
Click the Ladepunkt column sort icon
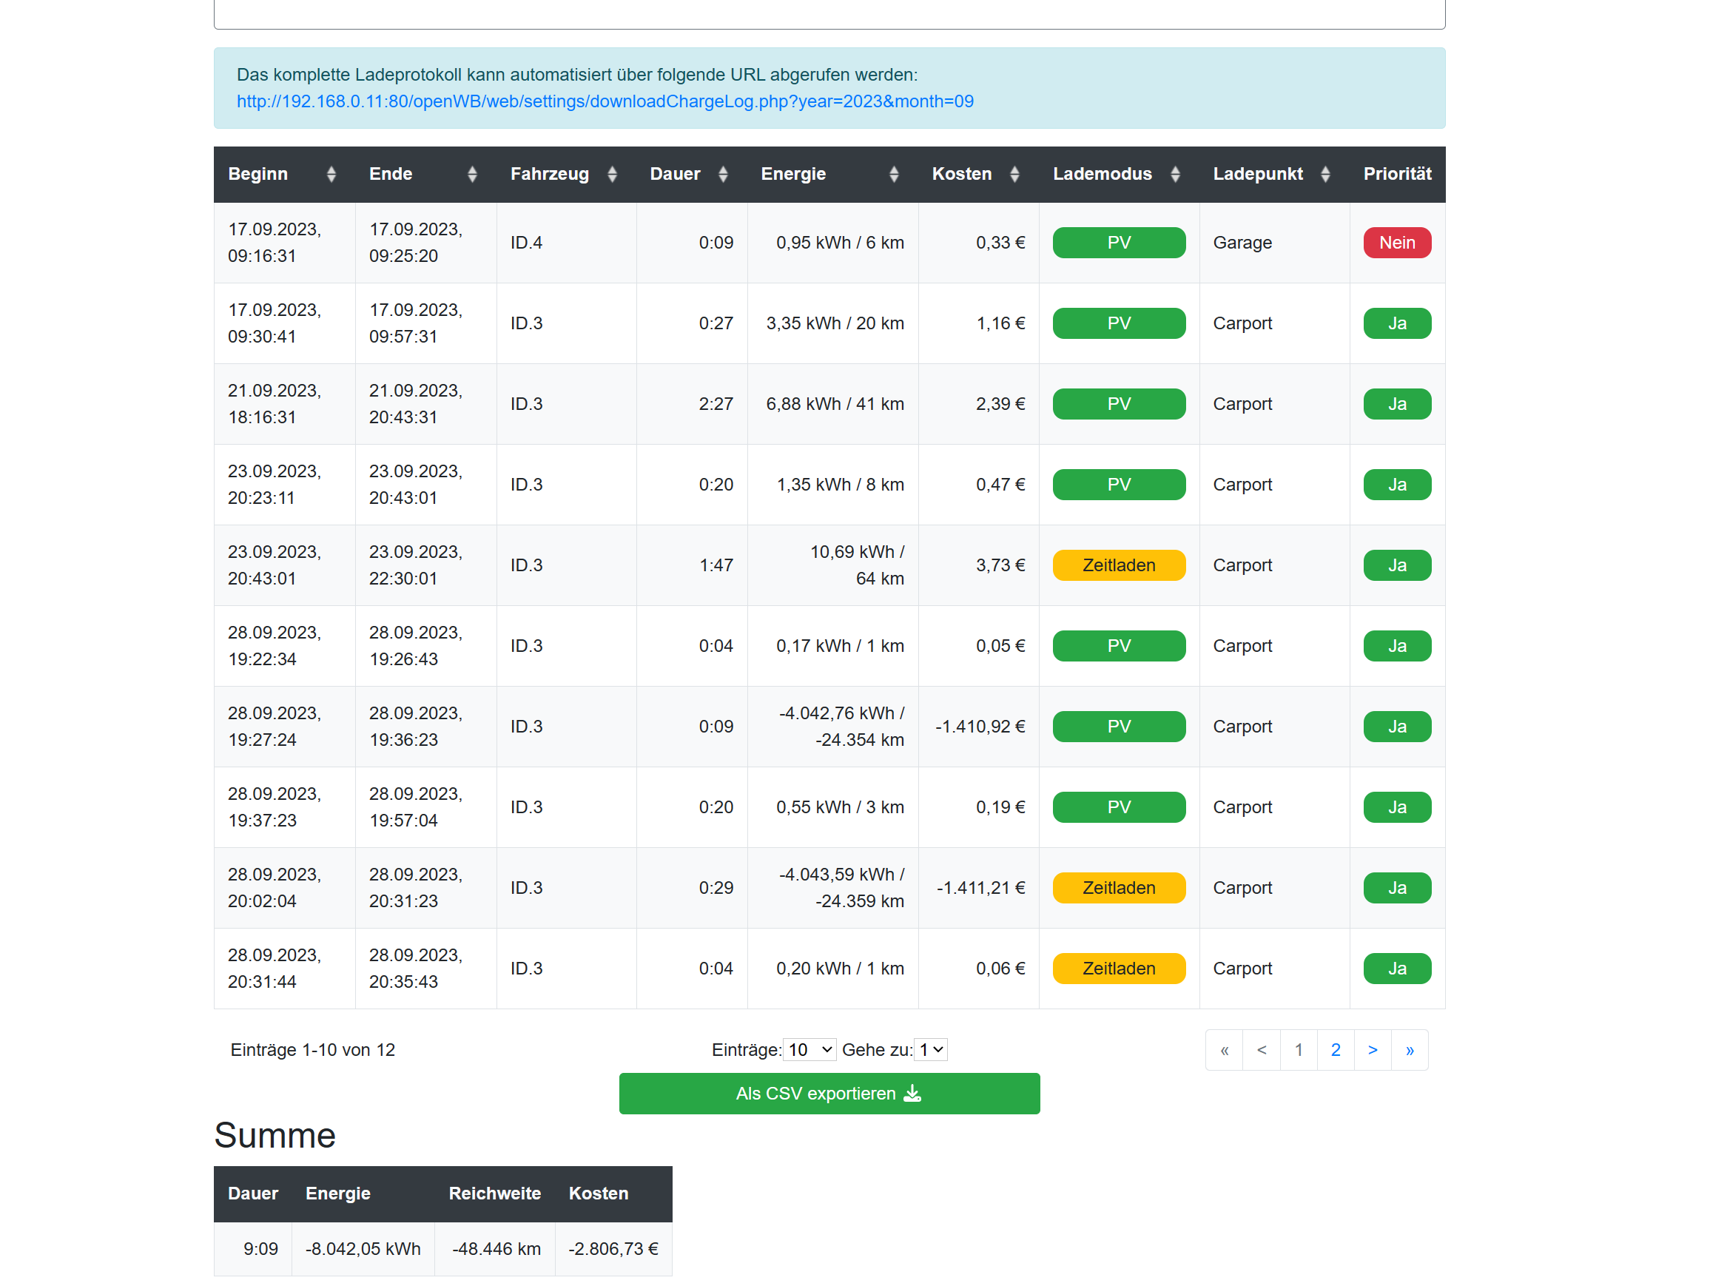point(1324,174)
